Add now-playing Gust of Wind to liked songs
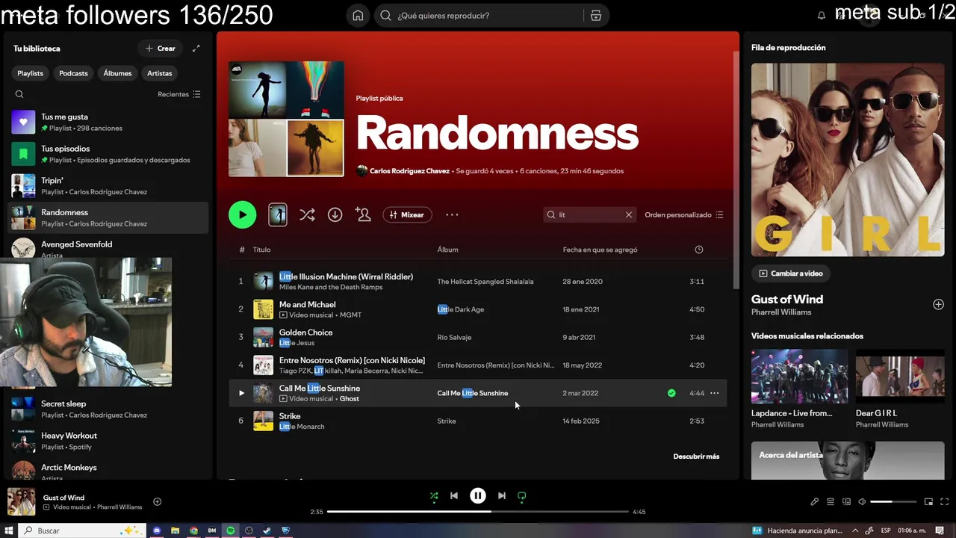Screen dimensions: 956x538 [157, 501]
